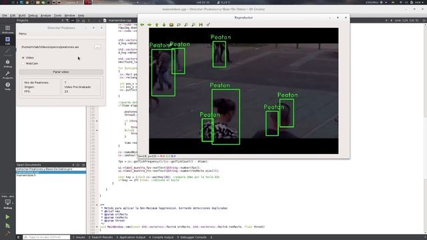
Task: Click left arrow in Reproductor toolbar
Action: pyautogui.click(x=142, y=25)
